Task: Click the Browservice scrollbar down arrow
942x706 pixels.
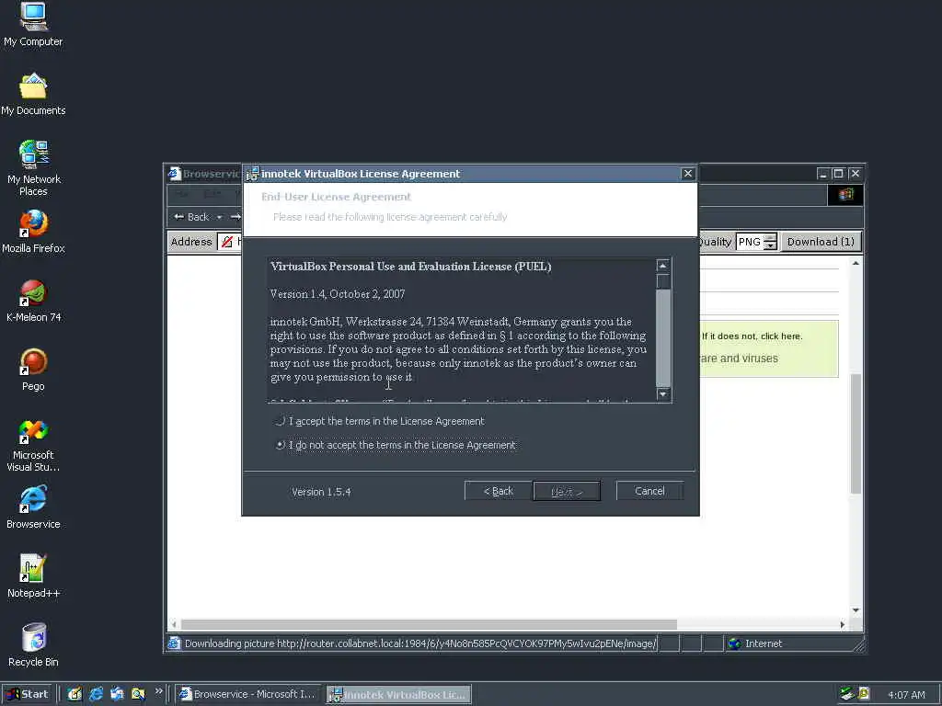Action: 856,610
